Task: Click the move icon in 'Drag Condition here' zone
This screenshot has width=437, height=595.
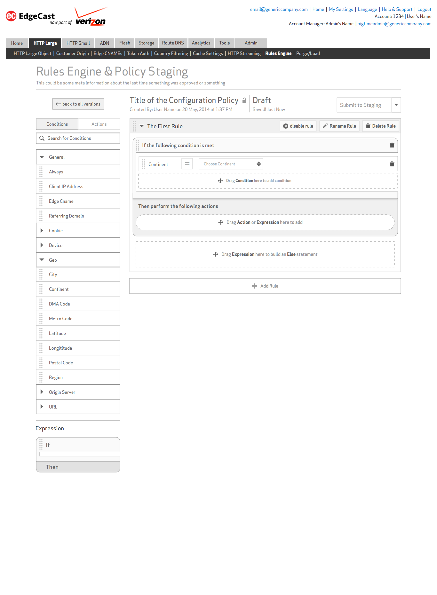Action: coord(220,181)
